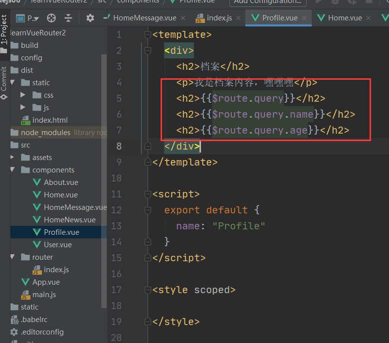
Task: Fold the script block on line 11
Action: click(x=148, y=194)
